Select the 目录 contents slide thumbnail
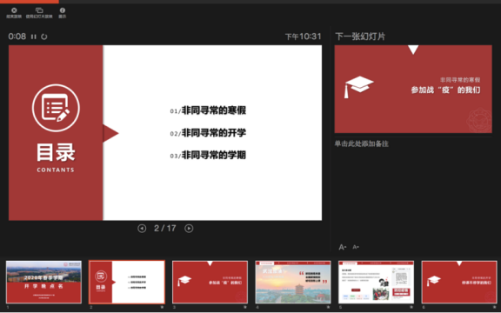 click(127, 282)
